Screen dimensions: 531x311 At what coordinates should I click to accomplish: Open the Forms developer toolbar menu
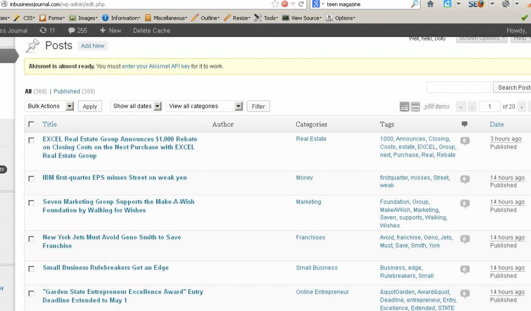pos(52,18)
